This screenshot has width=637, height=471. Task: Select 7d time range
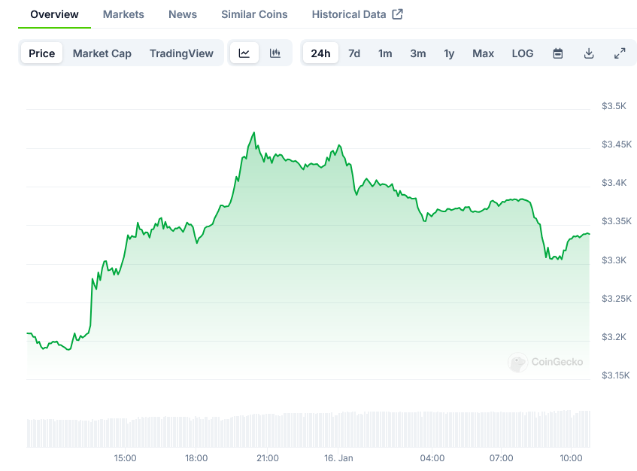point(354,53)
